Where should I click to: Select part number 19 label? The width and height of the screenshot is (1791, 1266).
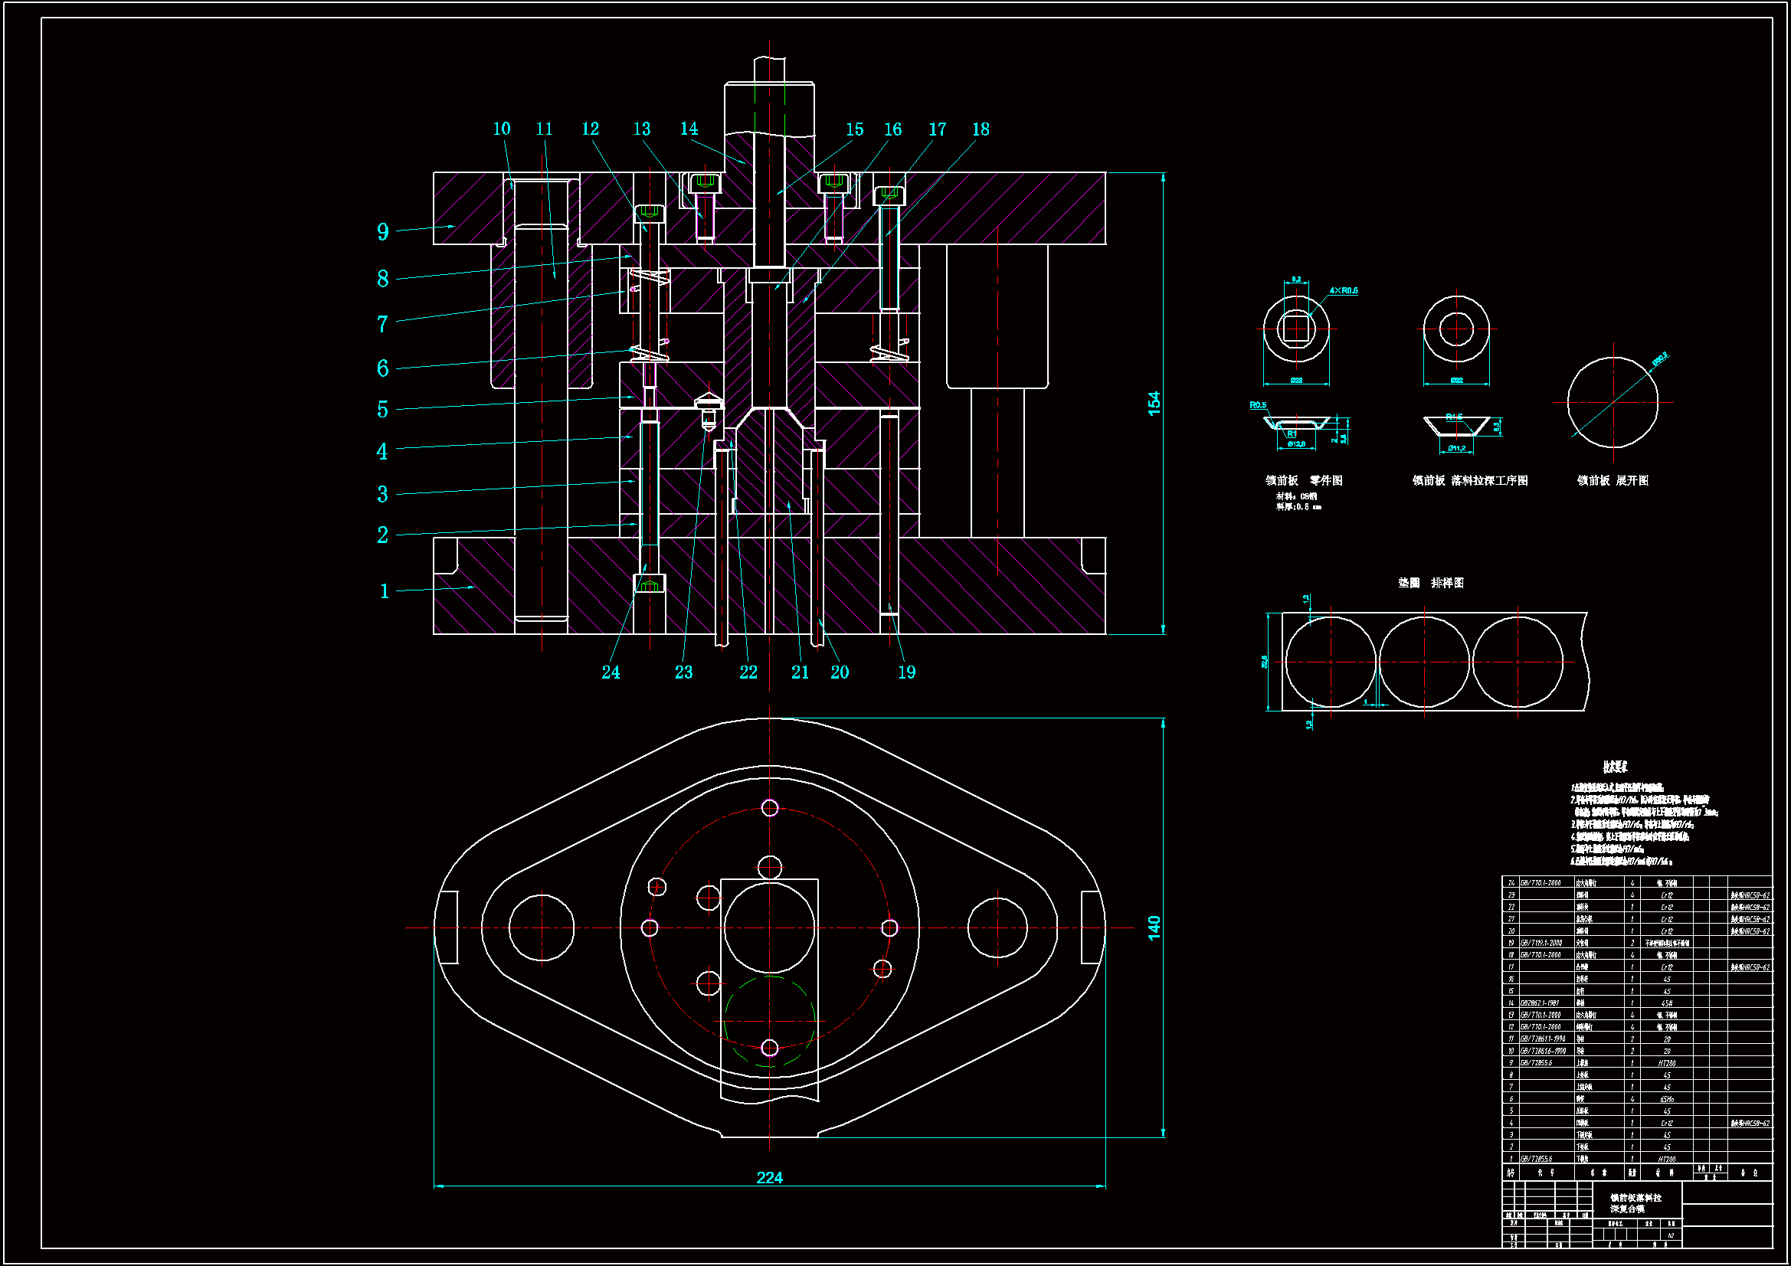tap(906, 672)
